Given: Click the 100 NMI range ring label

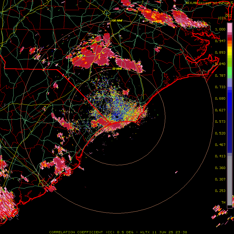Looking at the screenshot, I should (x=117, y=21).
